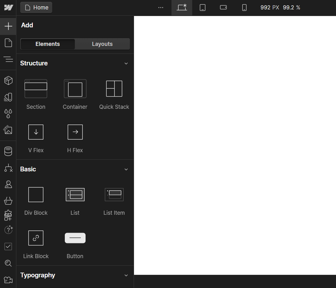Open the CMS Collections panel
This screenshot has height=288, width=336.
8,151
